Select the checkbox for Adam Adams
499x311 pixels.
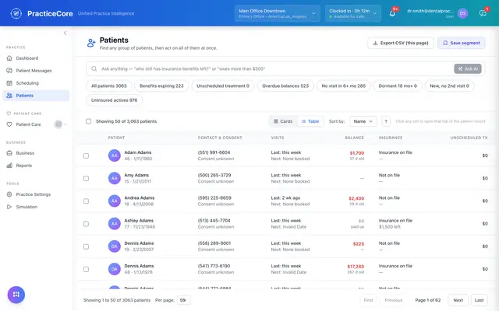pyautogui.click(x=86, y=155)
